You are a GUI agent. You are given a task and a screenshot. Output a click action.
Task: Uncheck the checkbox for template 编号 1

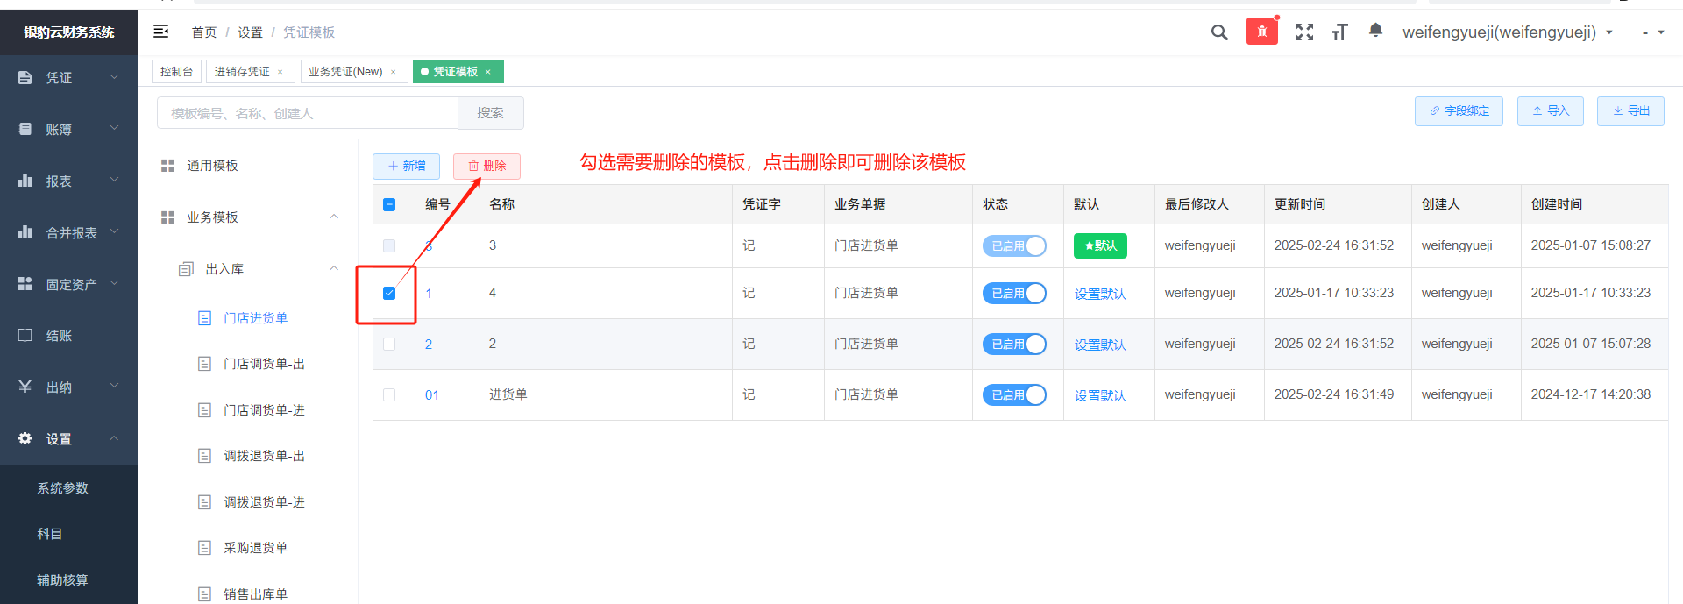click(389, 293)
